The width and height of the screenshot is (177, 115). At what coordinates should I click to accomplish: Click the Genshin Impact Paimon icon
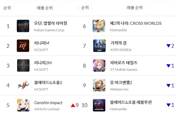tap(23, 105)
